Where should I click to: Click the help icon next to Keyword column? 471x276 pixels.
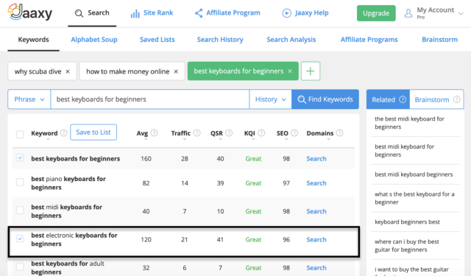(x=64, y=132)
